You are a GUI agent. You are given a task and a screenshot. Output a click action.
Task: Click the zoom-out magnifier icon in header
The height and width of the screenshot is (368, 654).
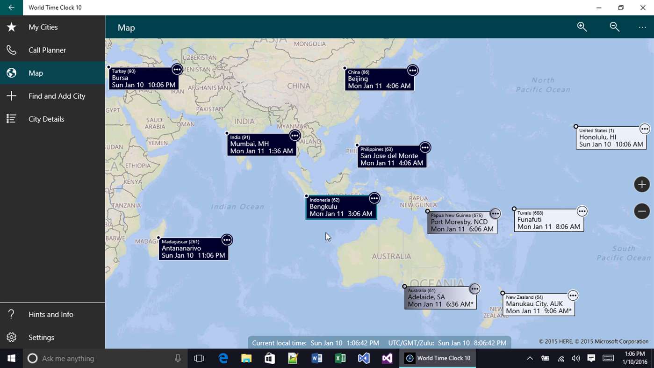615,27
